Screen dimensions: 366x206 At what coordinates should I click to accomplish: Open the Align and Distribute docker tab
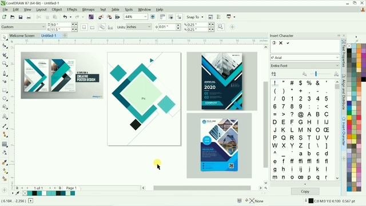[343, 92]
